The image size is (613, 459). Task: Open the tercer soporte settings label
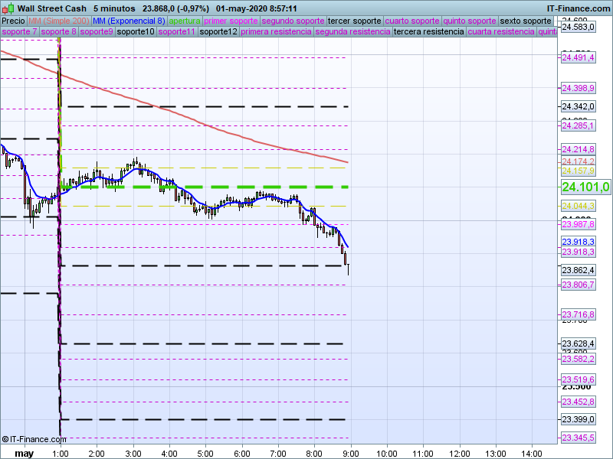(x=353, y=21)
